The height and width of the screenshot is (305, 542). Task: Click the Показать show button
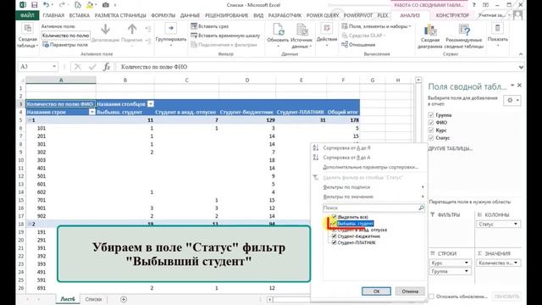click(x=497, y=35)
